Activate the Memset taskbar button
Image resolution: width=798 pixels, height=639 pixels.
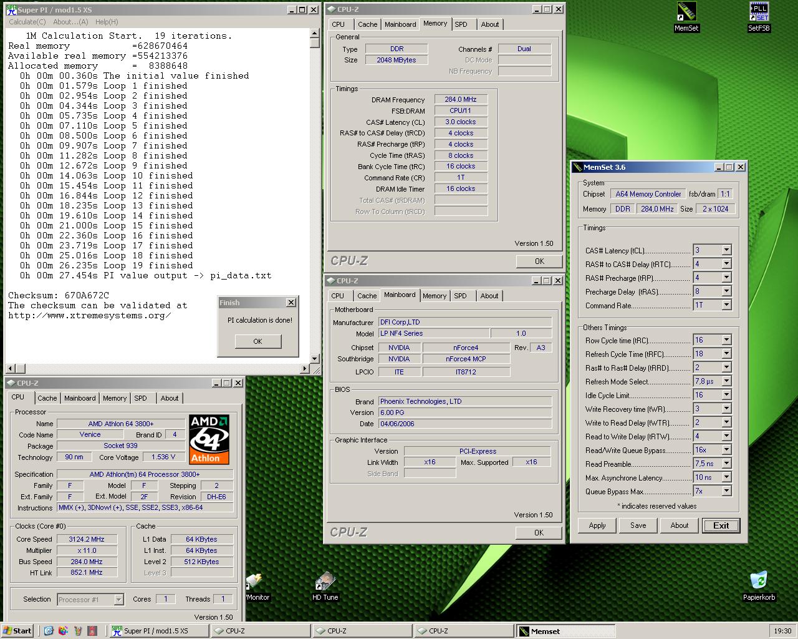tap(566, 631)
